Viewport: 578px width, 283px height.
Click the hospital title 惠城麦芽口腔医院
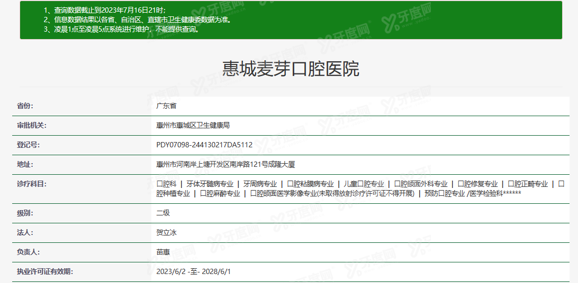click(291, 69)
